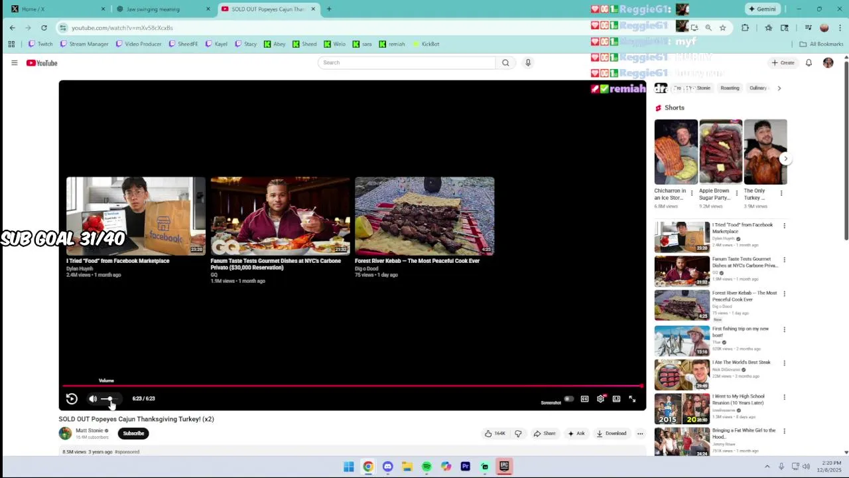This screenshot has width=849, height=478.
Task: Replay the video with the replay icon
Action: point(72,398)
